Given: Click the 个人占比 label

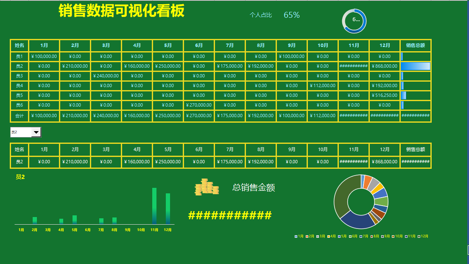Looking at the screenshot, I should click(261, 15).
